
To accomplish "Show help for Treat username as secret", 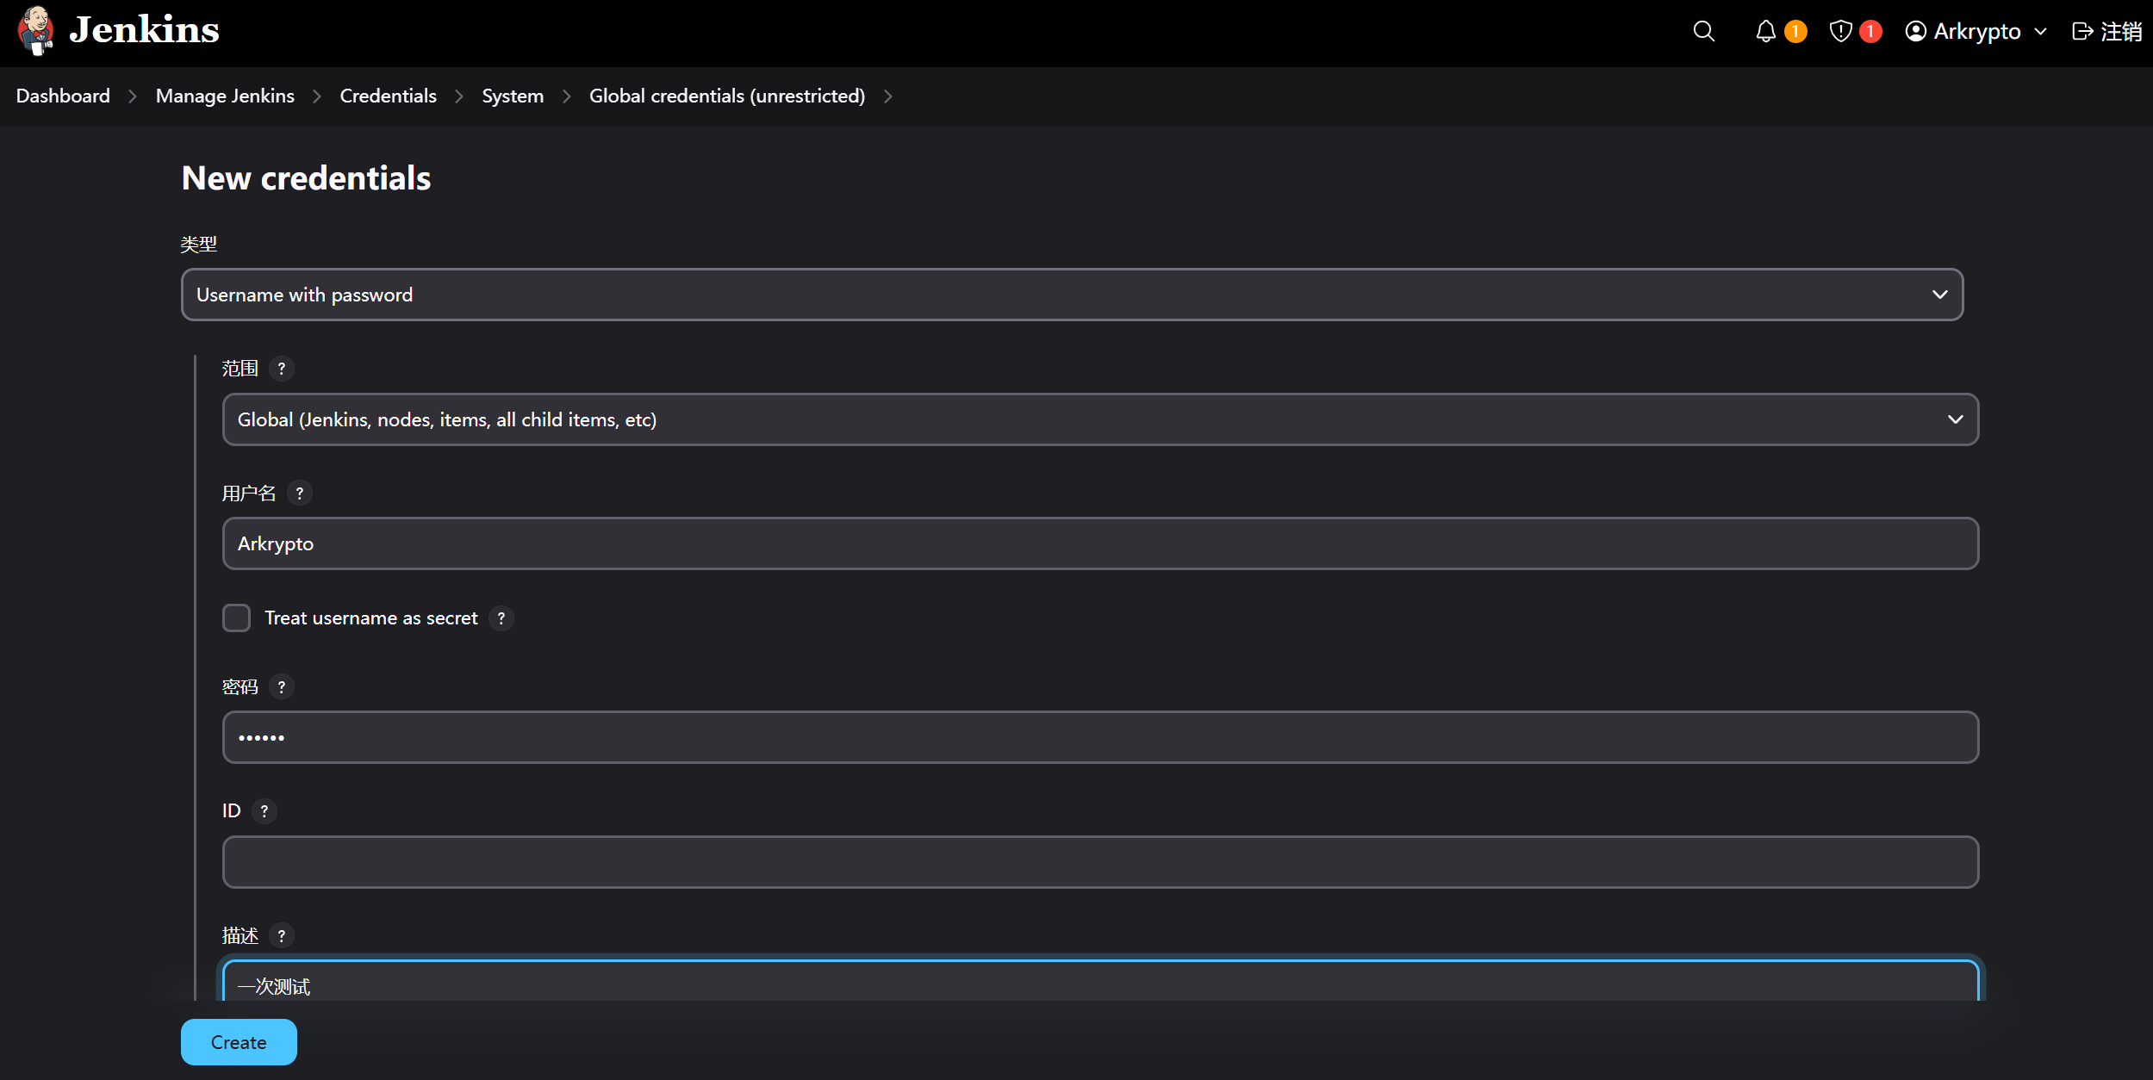I will coord(501,618).
